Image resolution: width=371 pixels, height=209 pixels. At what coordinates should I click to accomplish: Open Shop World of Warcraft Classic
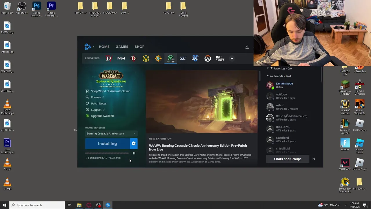(x=108, y=91)
